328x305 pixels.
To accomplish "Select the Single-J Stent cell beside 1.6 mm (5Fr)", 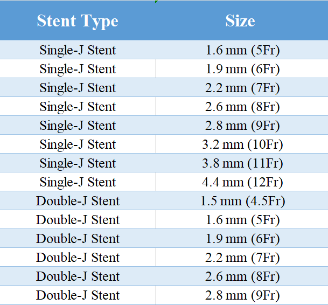I will 78,50.
